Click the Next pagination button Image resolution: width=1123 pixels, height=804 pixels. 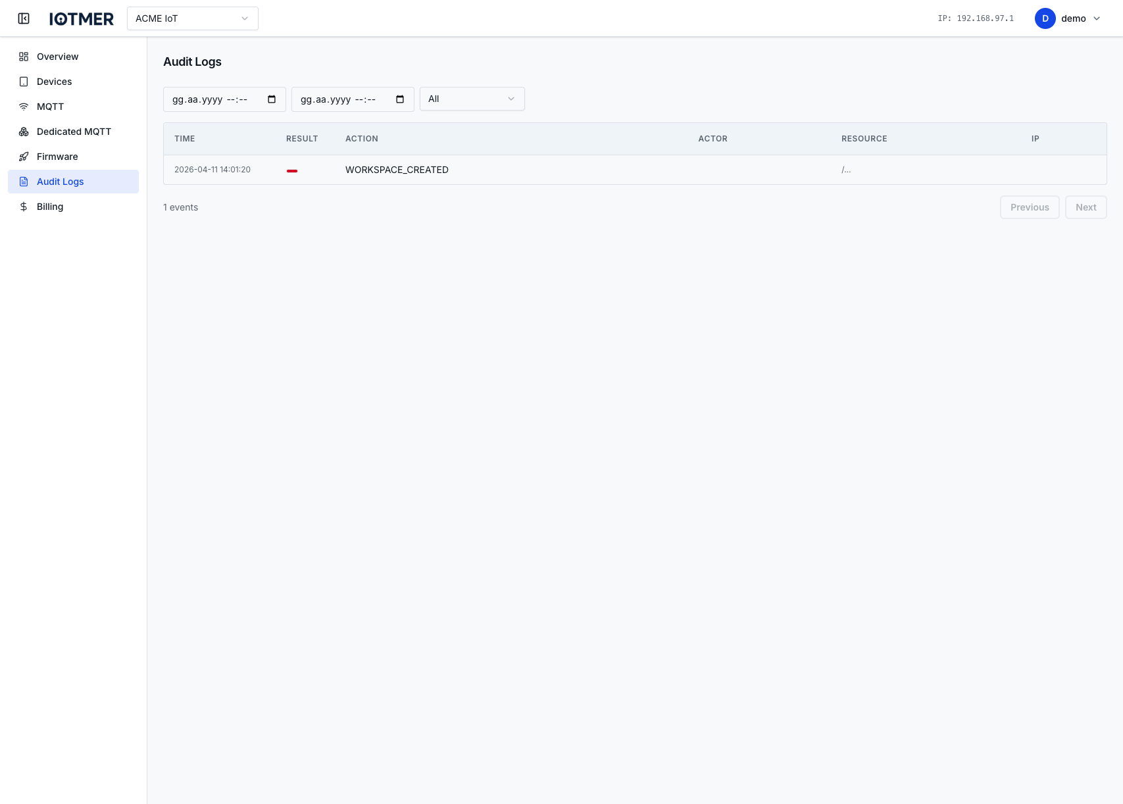pos(1086,207)
